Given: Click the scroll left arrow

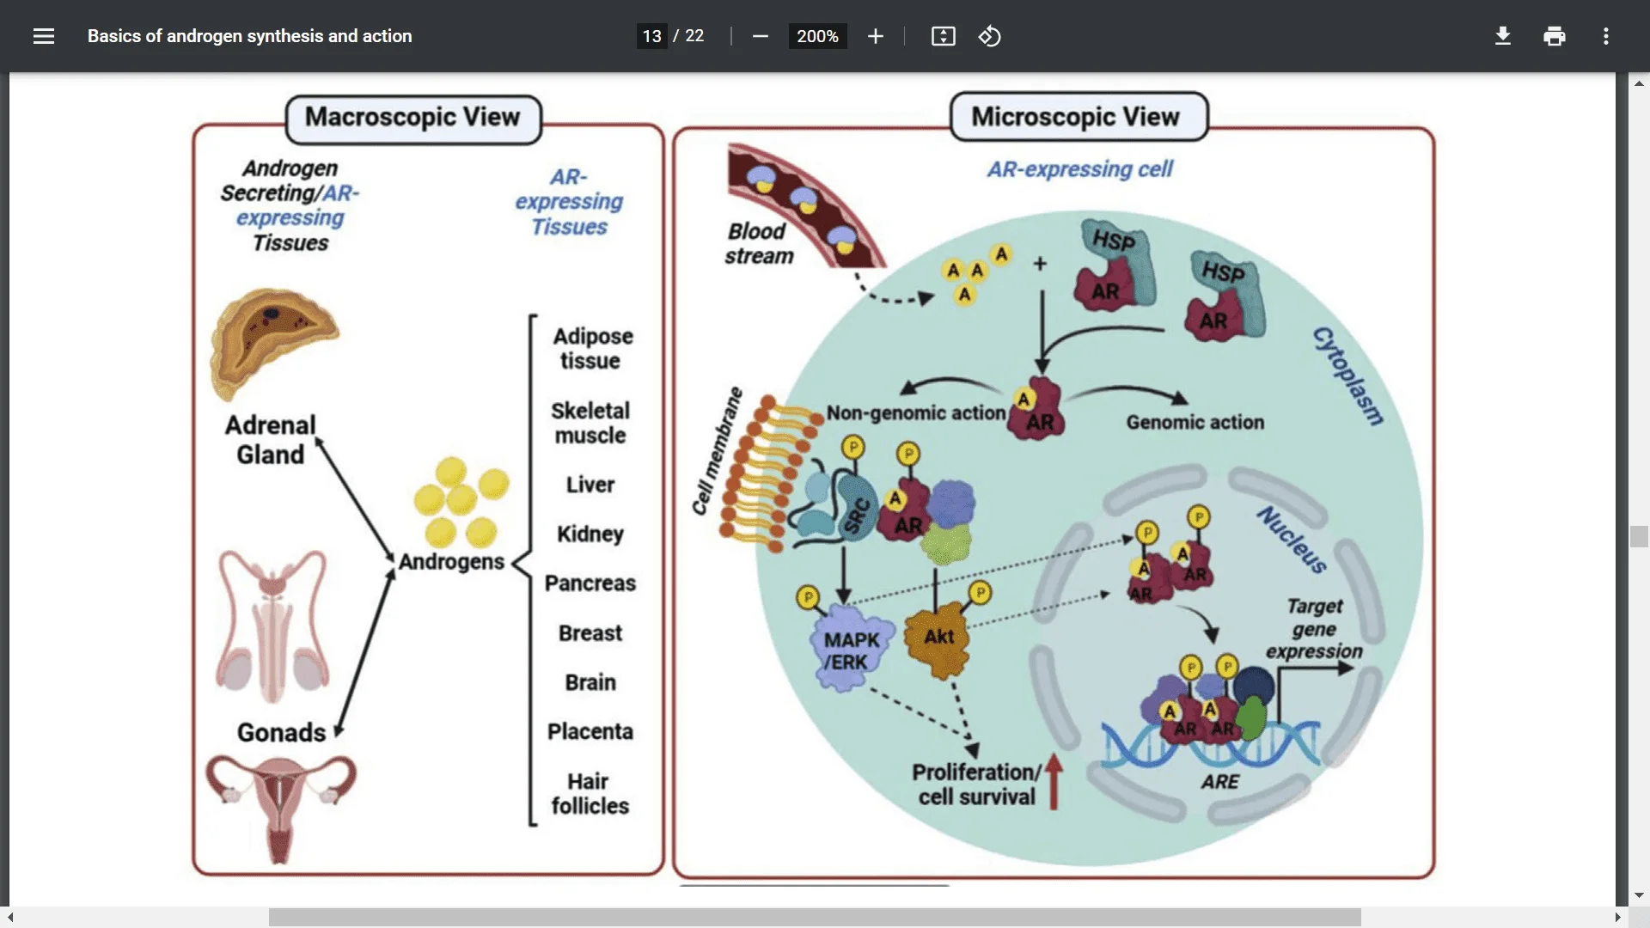Looking at the screenshot, I should (x=10, y=918).
